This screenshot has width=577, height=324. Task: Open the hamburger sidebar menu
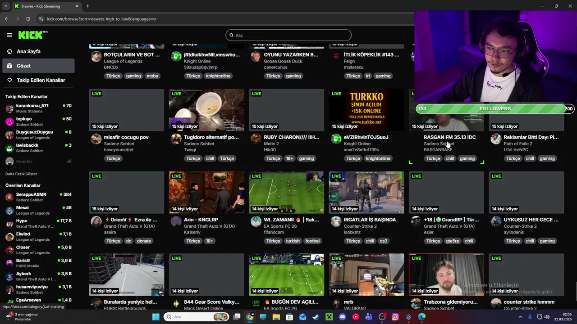tap(9, 35)
